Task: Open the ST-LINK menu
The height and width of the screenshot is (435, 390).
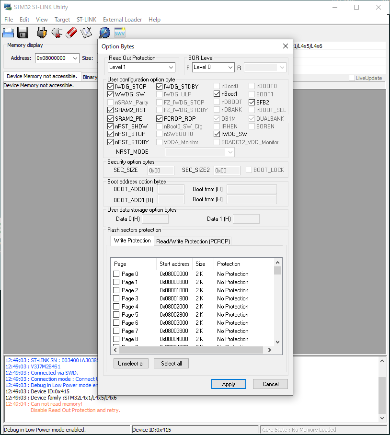Action: tap(87, 20)
